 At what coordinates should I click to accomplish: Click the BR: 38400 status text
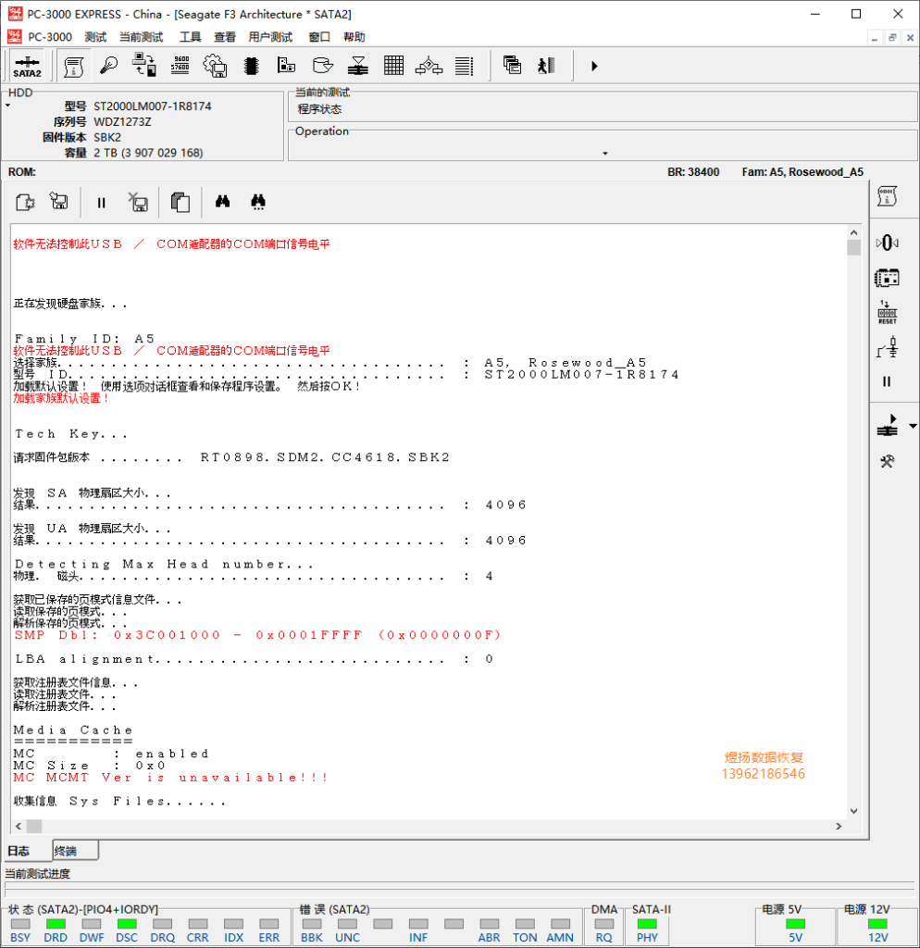(693, 172)
